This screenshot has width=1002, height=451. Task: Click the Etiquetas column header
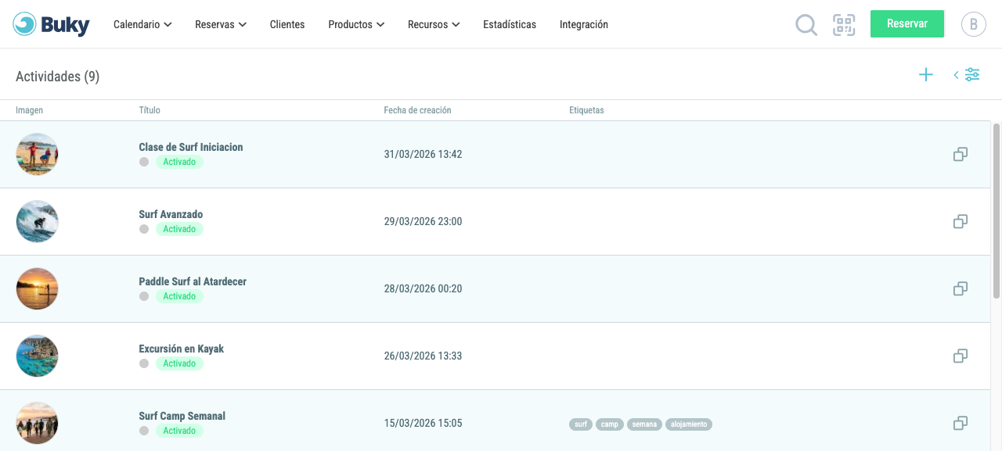tap(586, 110)
